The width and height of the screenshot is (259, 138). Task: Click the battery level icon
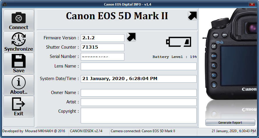179,42
